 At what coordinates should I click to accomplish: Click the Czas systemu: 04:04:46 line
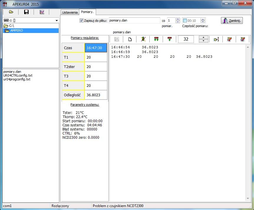click(x=82, y=125)
